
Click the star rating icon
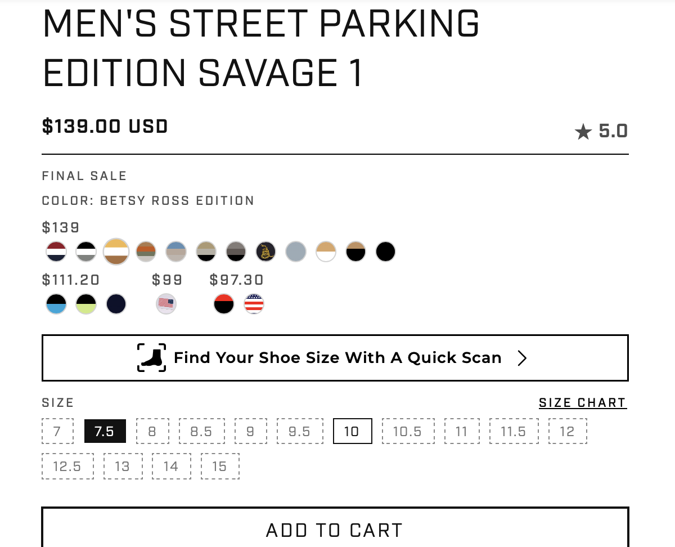click(x=583, y=132)
